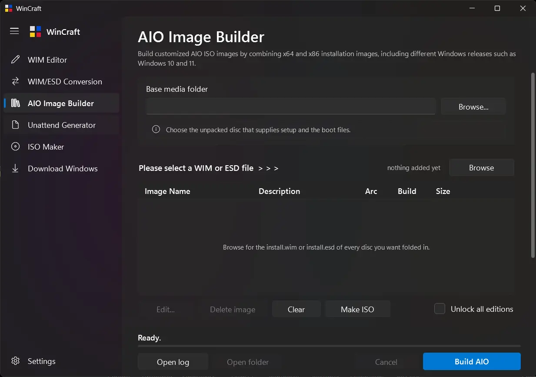This screenshot has width=536, height=377.
Task: Open Settings gear icon
Action: (x=15, y=361)
